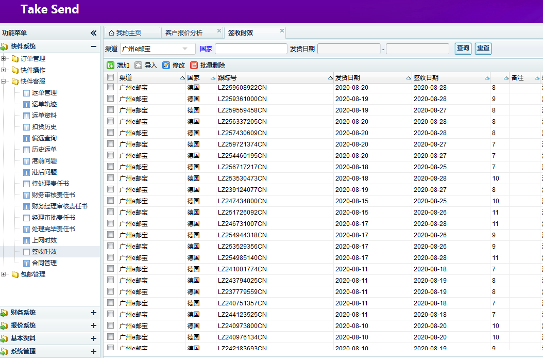This screenshot has width=543, height=358.
Task: Check the row for LZ259608922CN
Action: tap(110, 87)
